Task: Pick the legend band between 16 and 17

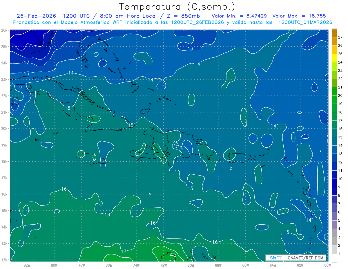Action: [334, 124]
